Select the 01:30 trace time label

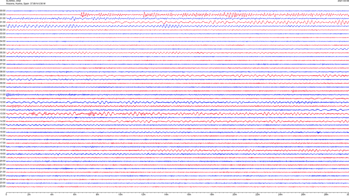click(x=3, y=22)
